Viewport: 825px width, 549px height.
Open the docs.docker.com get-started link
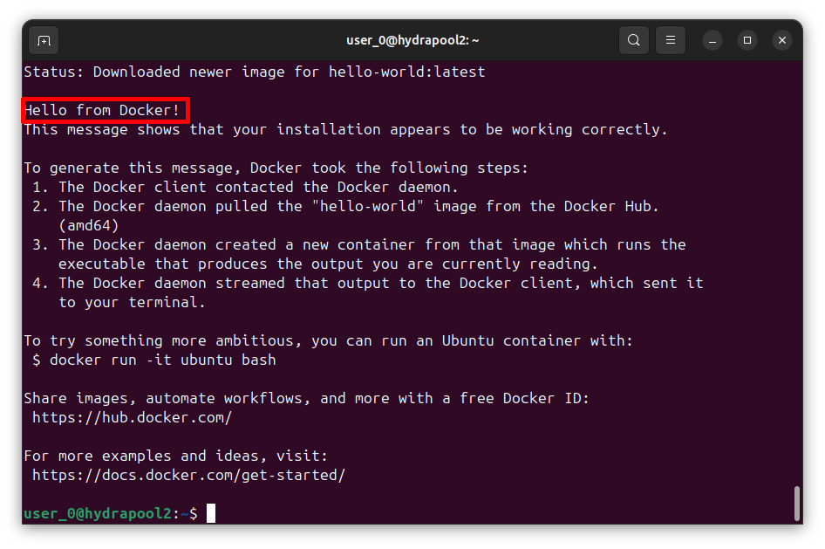[188, 475]
